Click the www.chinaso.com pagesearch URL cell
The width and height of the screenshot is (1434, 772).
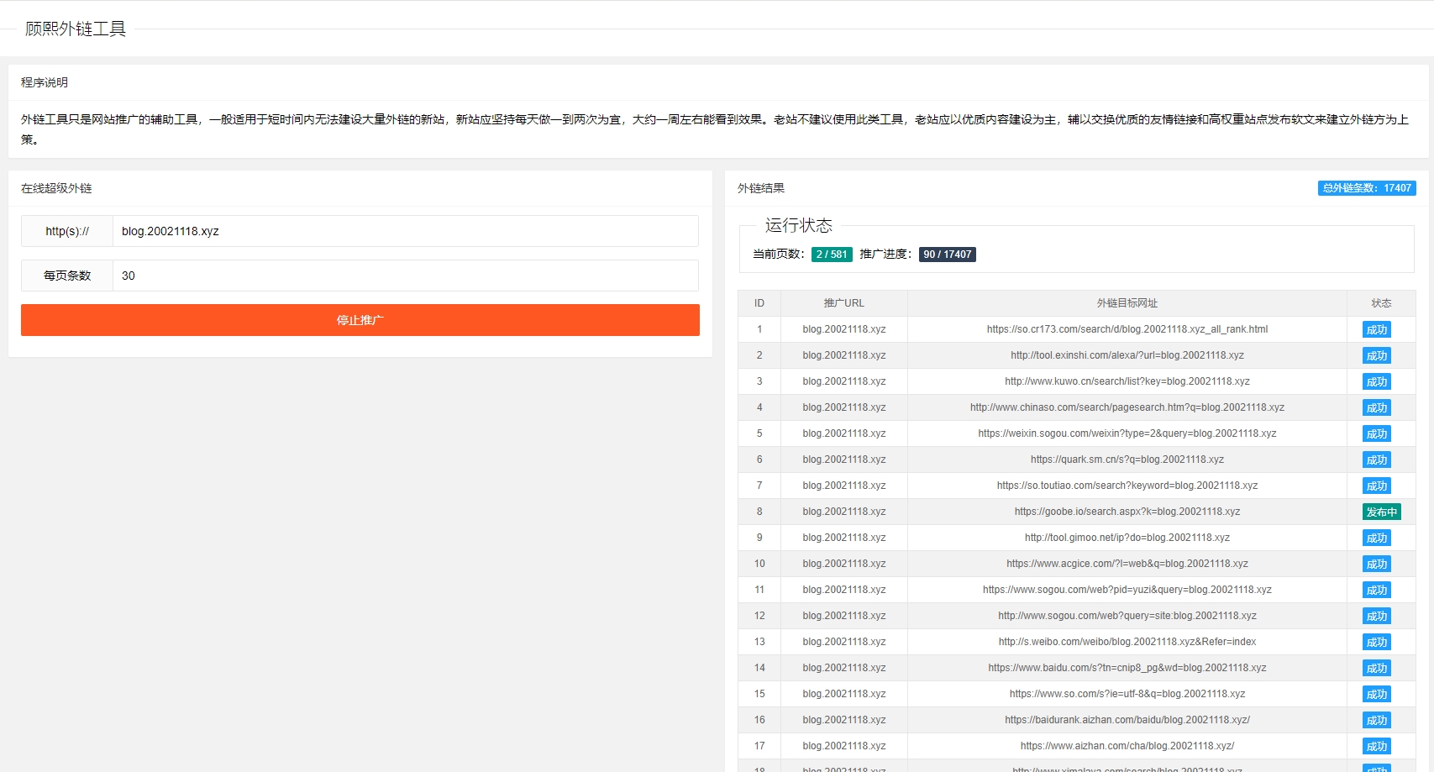pos(1127,407)
